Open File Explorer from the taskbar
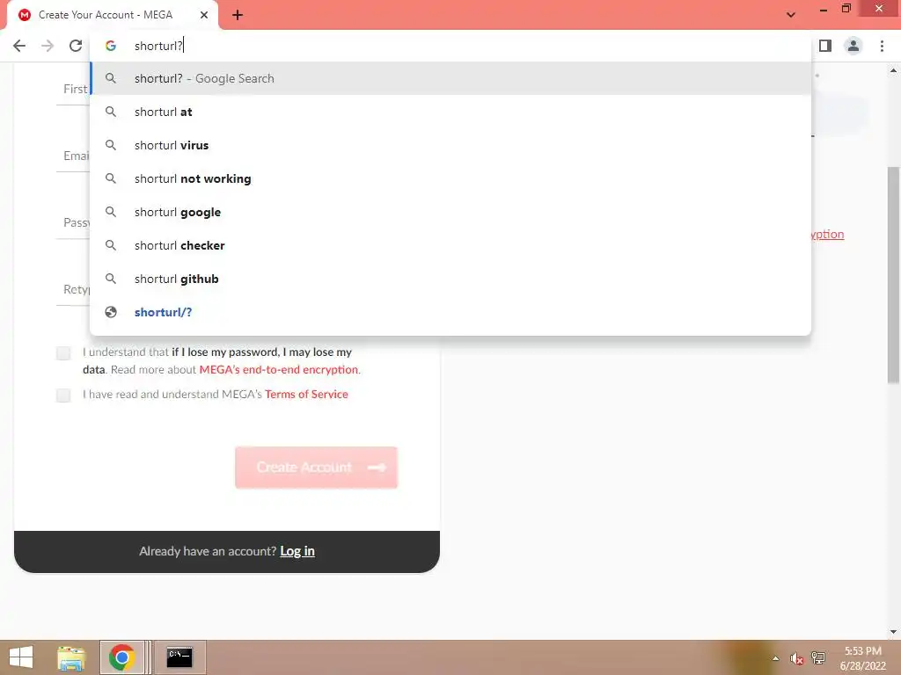Image resolution: width=901 pixels, height=675 pixels. click(71, 657)
